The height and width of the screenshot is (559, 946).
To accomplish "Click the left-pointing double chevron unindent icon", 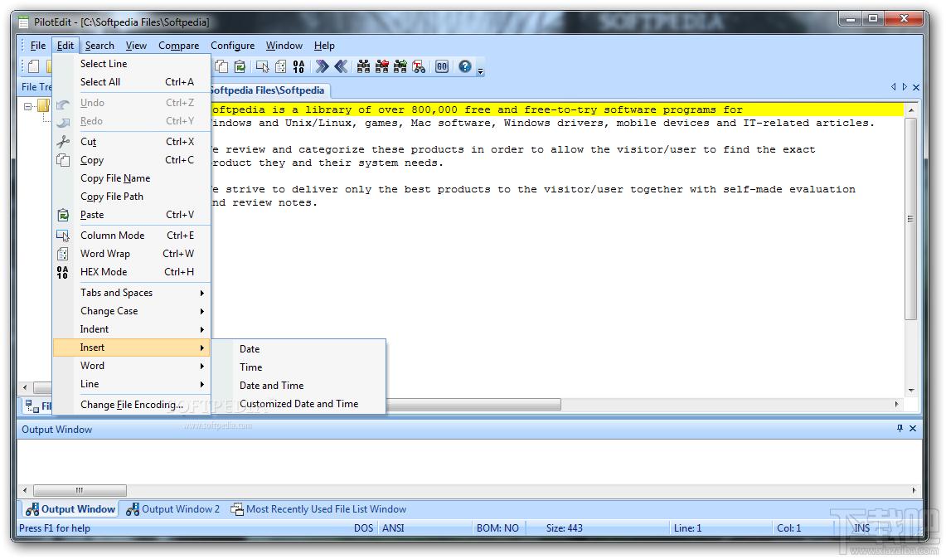I will (x=341, y=66).
